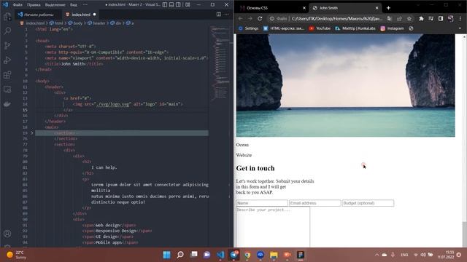Open Chrome profile avatar
This screenshot has height=262, width=467.
[451, 18]
